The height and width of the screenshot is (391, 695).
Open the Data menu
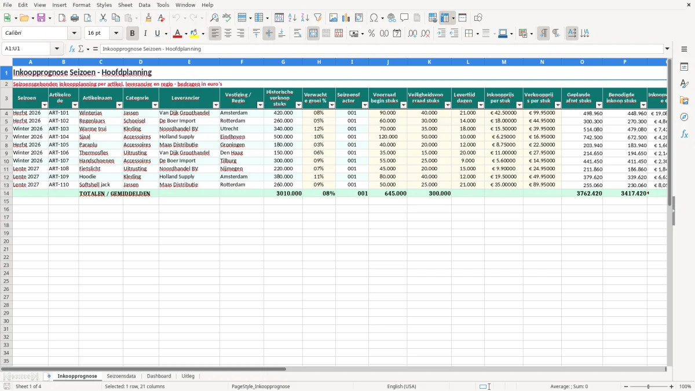tap(144, 5)
